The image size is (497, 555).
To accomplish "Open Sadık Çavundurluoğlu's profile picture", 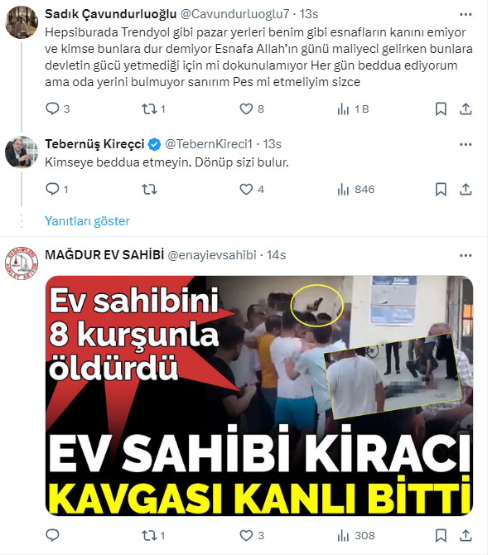I will pos(22,22).
